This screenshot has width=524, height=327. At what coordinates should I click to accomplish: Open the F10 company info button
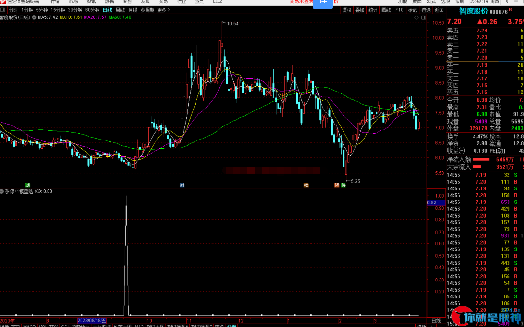[x=399, y=10]
